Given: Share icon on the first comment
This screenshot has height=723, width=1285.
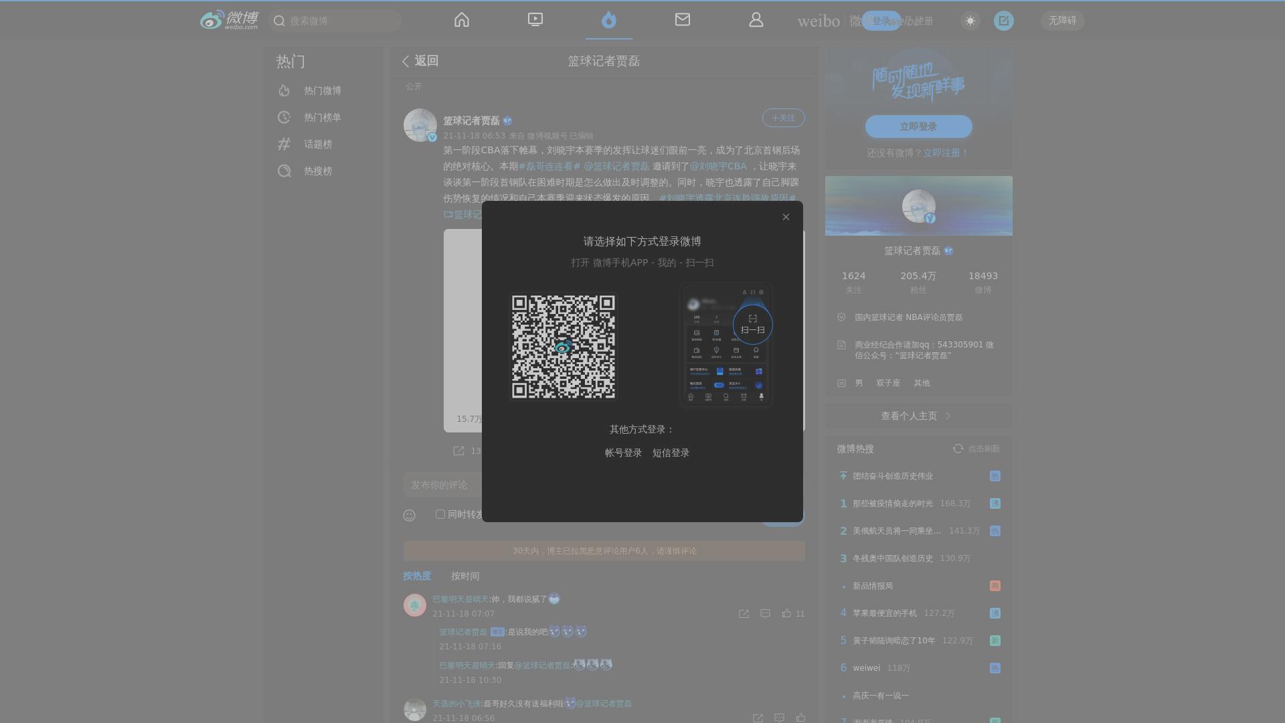Looking at the screenshot, I should click(744, 613).
